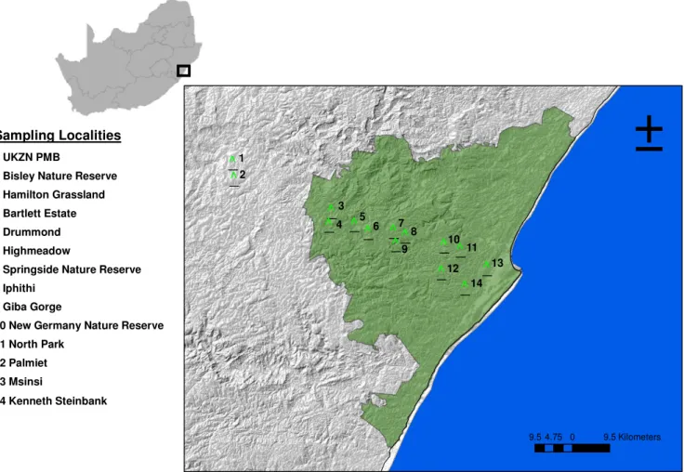Click the number label 14 on map
This screenshot has width=684, height=472.
(x=477, y=283)
